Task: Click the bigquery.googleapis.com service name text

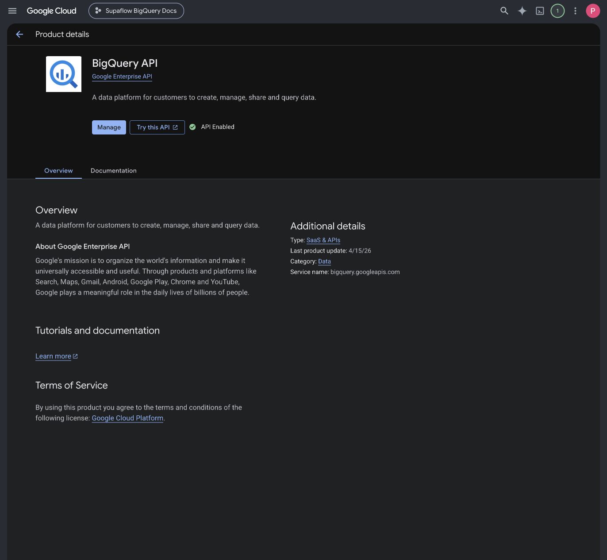Action: tap(365, 272)
